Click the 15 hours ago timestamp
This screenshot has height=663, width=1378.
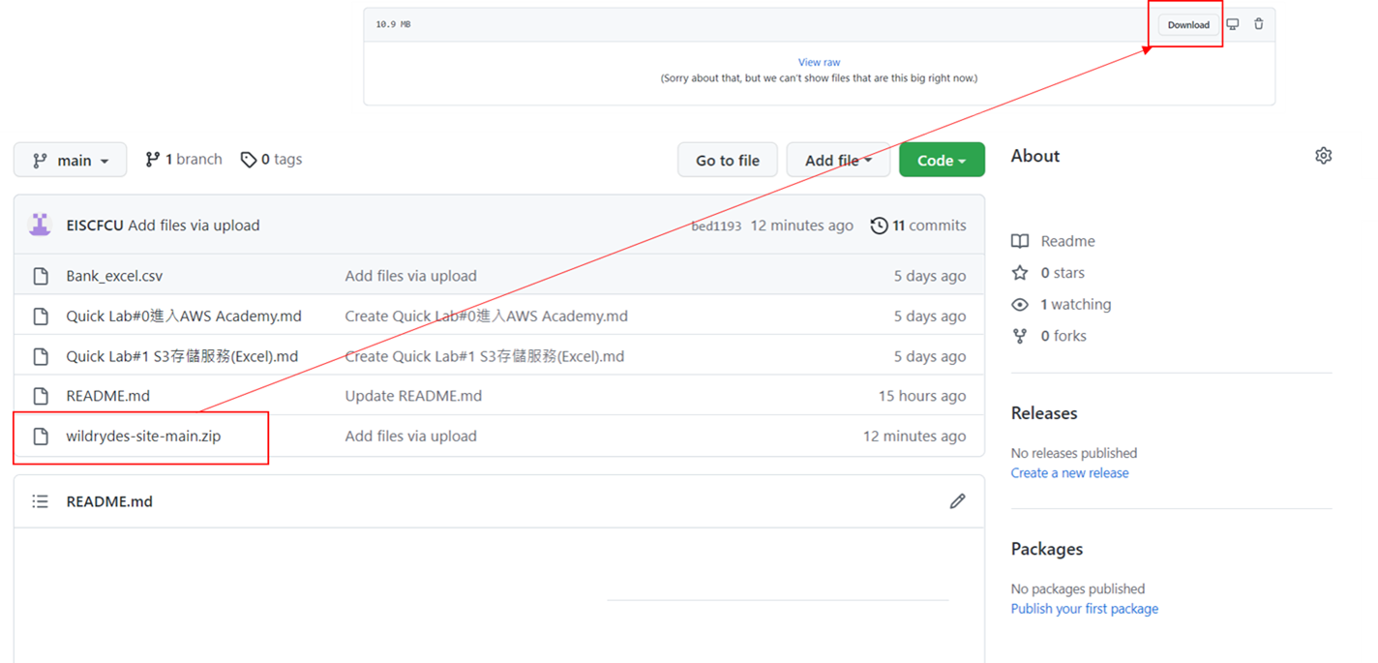pyautogui.click(x=922, y=396)
